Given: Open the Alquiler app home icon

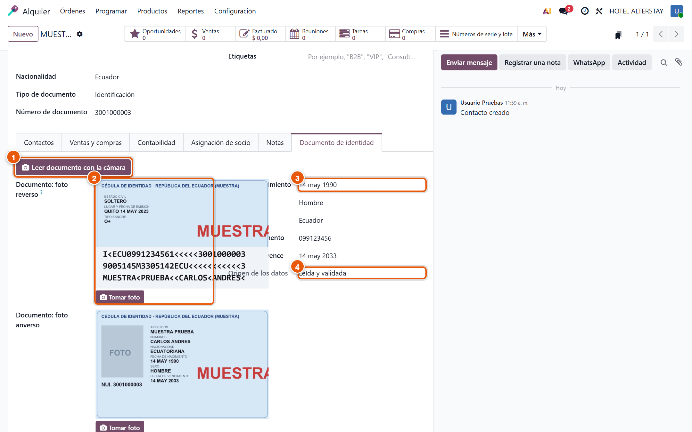Looking at the screenshot, I should tap(13, 11).
